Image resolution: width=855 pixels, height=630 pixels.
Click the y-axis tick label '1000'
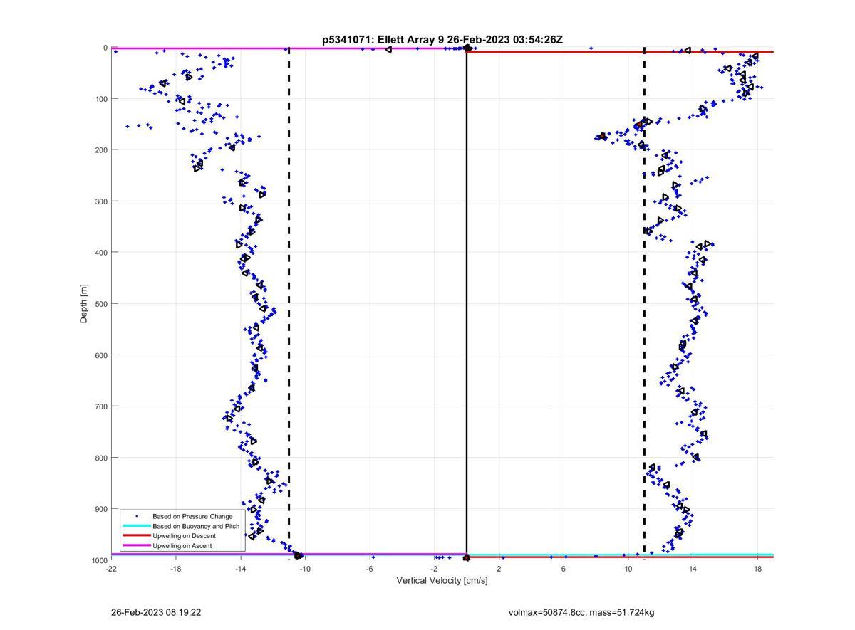[98, 560]
